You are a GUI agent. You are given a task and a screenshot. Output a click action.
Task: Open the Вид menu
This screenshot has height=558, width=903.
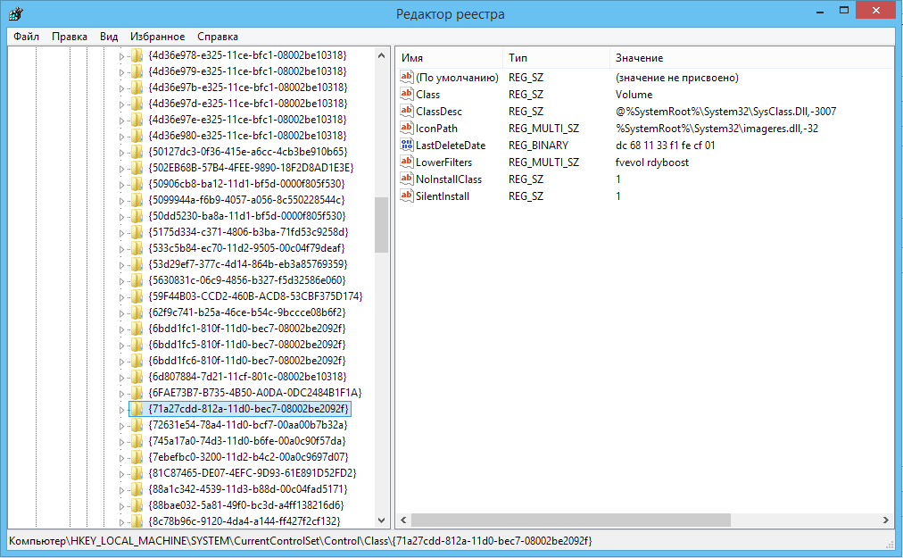(x=109, y=37)
